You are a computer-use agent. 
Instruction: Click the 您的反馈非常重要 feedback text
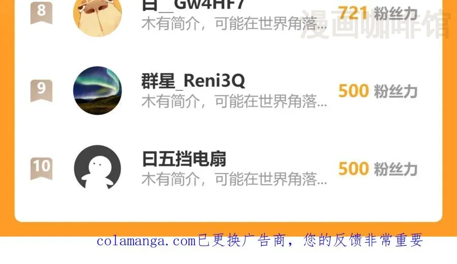tap(363, 241)
